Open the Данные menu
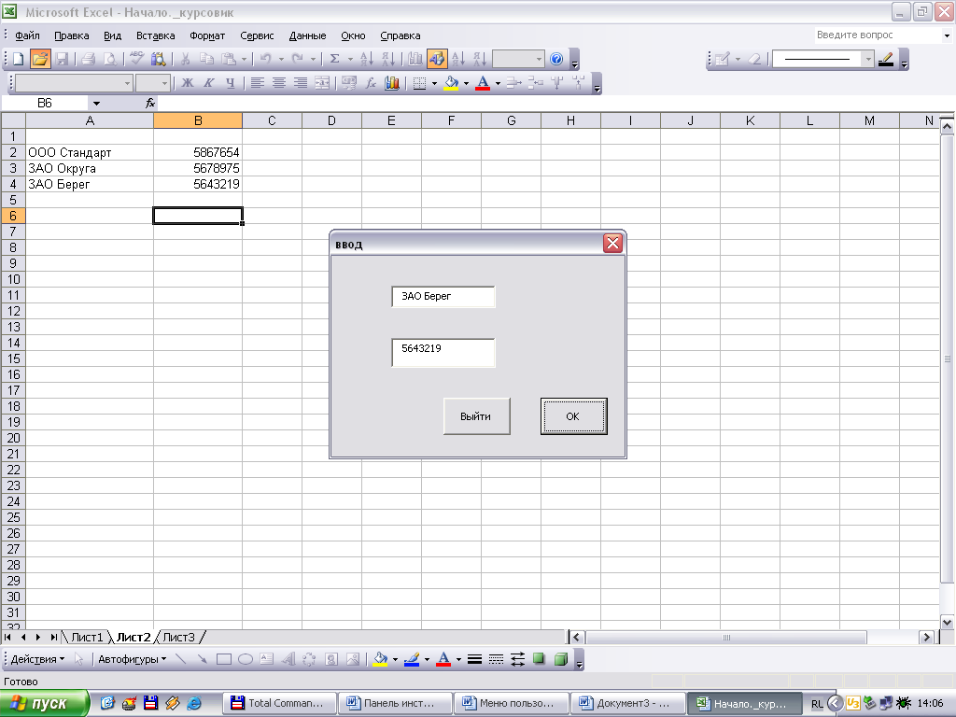Screen dimensions: 956x717 [307, 35]
